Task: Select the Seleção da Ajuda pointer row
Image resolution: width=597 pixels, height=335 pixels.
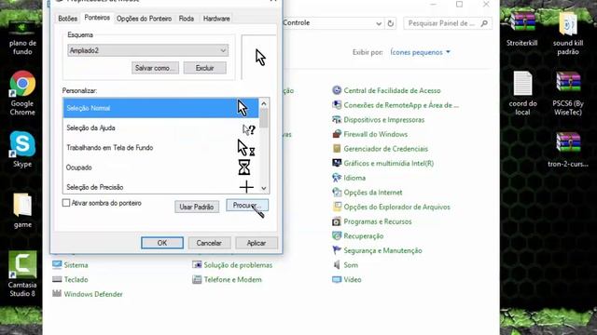Action: coord(160,128)
